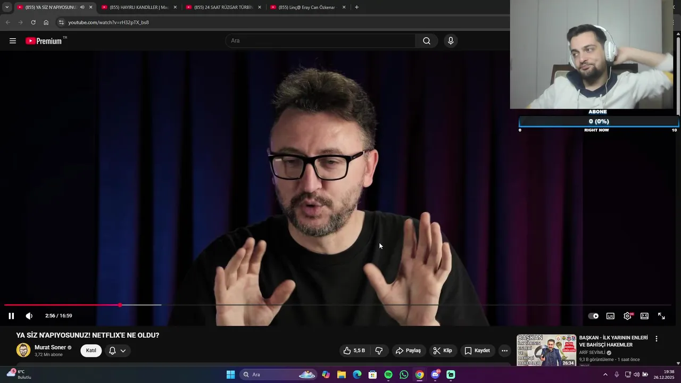Open Microsoft Edge from the taskbar
Image resolution: width=681 pixels, height=383 pixels.
pos(357,374)
